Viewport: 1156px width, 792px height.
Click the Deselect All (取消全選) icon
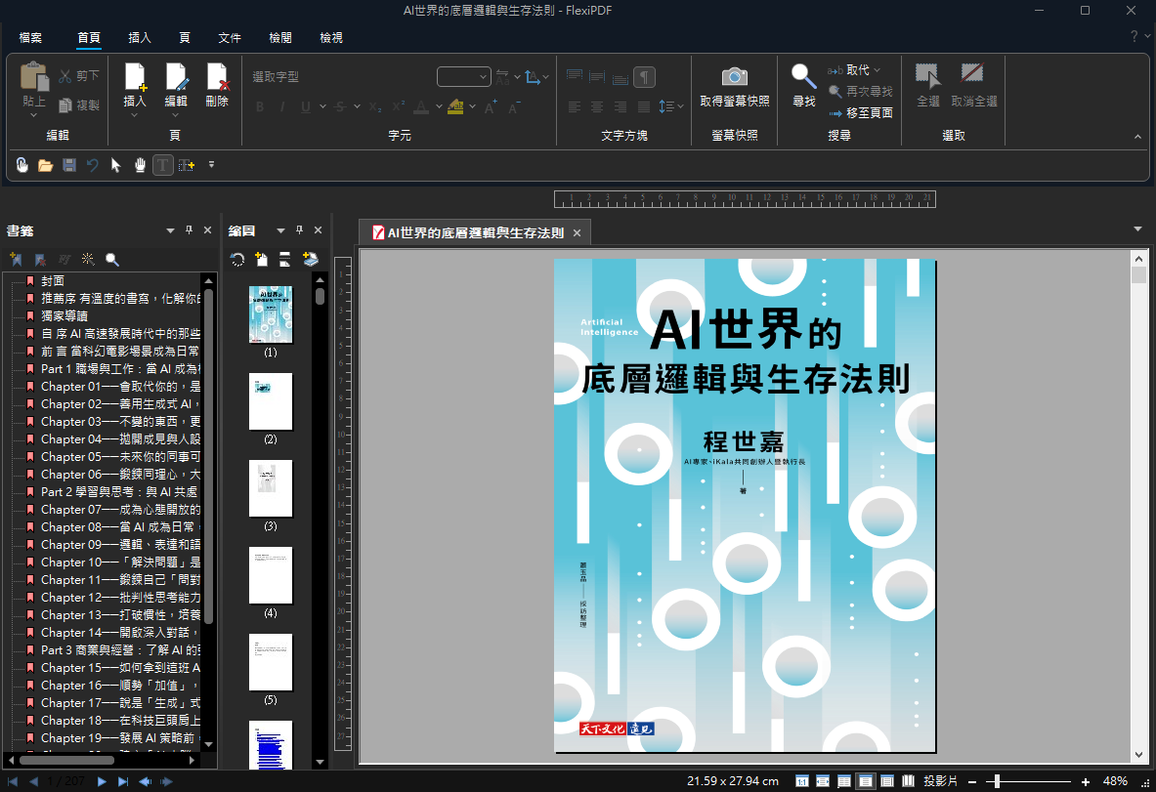972,73
